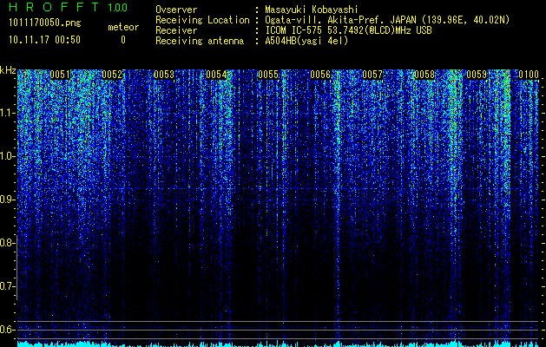546x347 pixels.
Task: Select the version number 1.0.0
Action: tap(118, 7)
